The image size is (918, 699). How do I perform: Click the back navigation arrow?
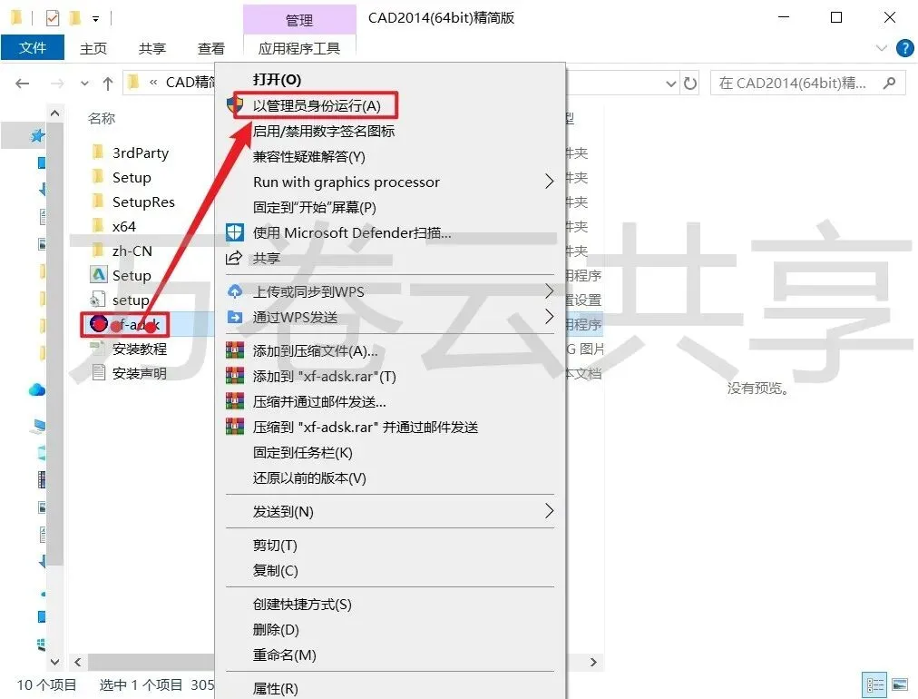(x=23, y=84)
